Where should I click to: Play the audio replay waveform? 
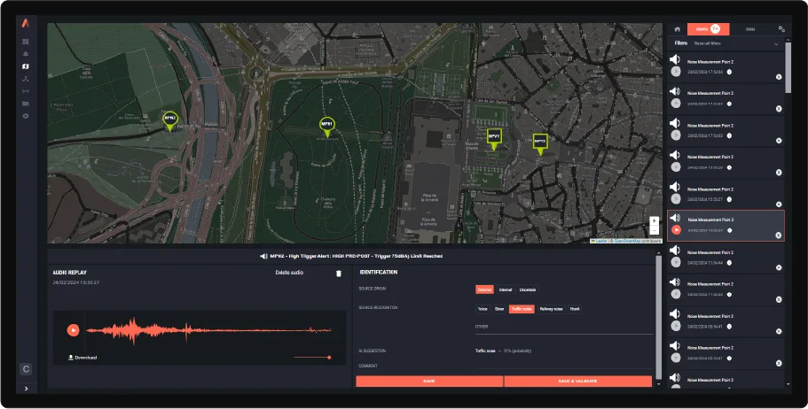click(x=74, y=330)
